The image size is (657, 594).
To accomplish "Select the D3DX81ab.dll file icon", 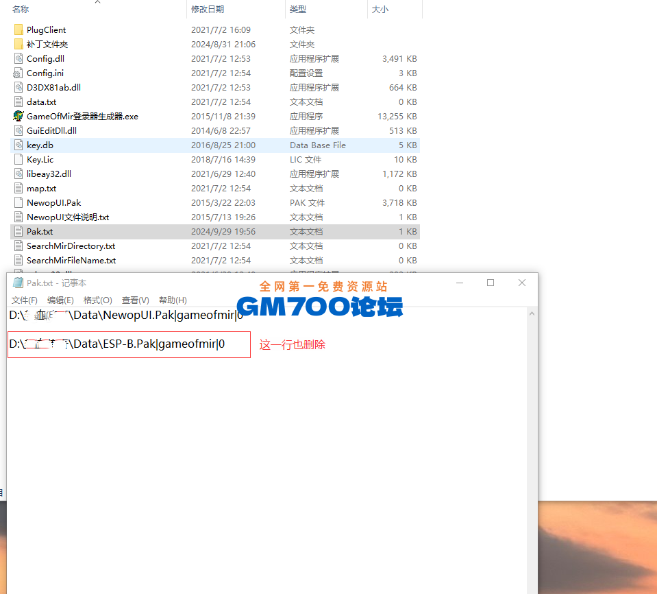I will click(x=18, y=88).
